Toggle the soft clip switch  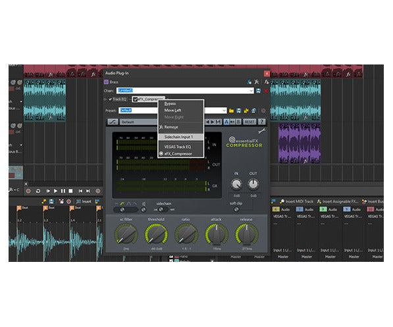(x=236, y=209)
